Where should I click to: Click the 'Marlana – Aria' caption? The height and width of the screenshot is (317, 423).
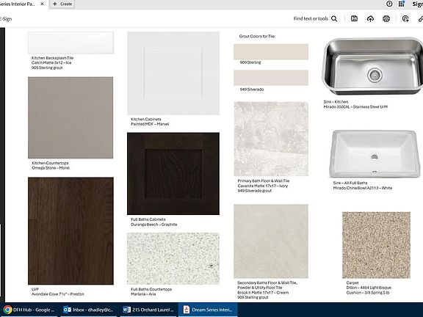click(143, 294)
